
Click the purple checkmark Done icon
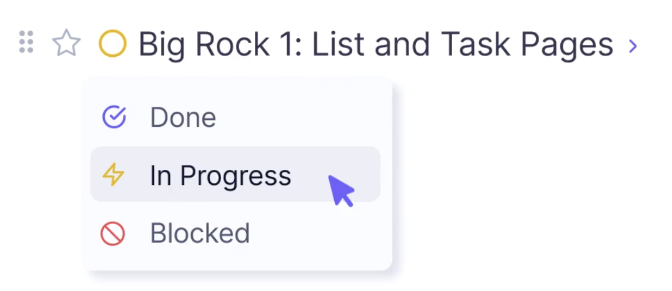point(114,117)
